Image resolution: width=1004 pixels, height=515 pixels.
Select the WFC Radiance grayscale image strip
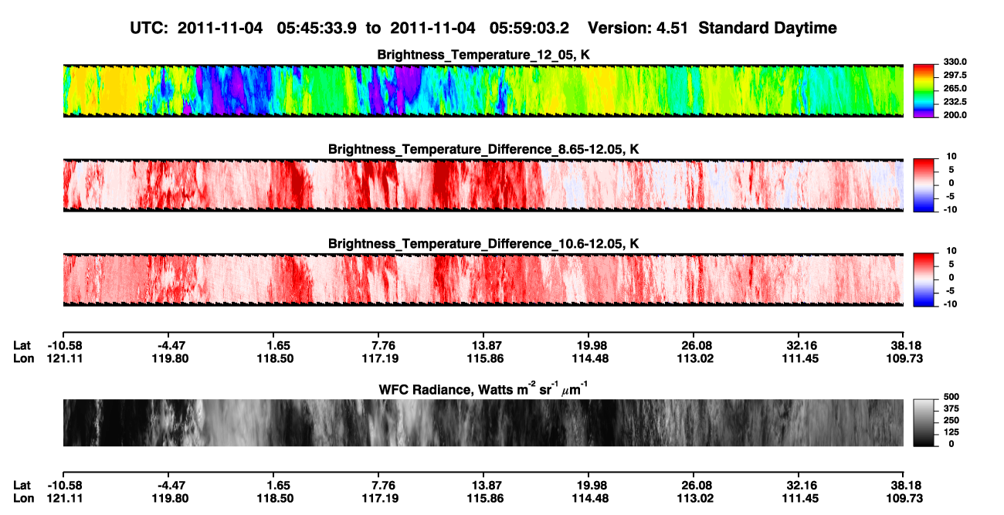(483, 422)
